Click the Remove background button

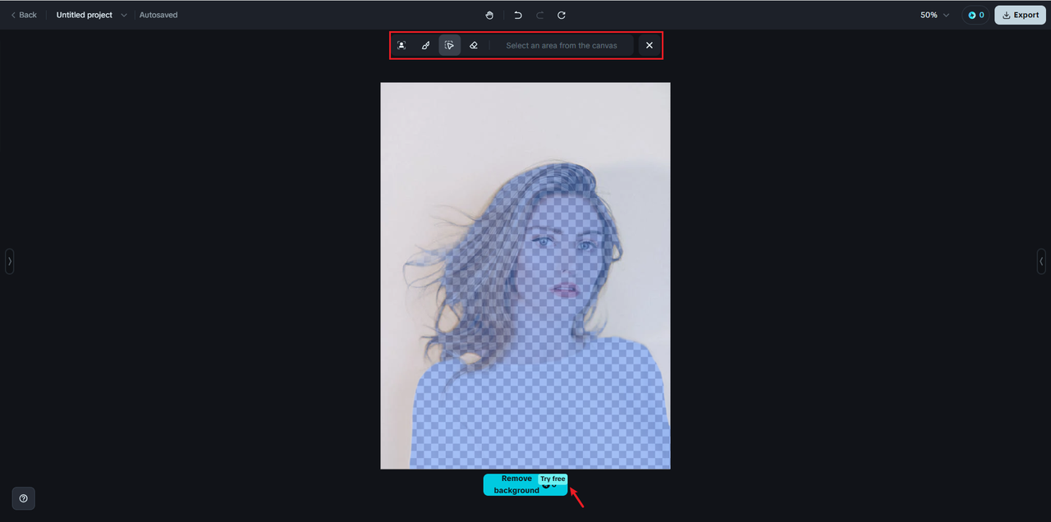pyautogui.click(x=525, y=484)
